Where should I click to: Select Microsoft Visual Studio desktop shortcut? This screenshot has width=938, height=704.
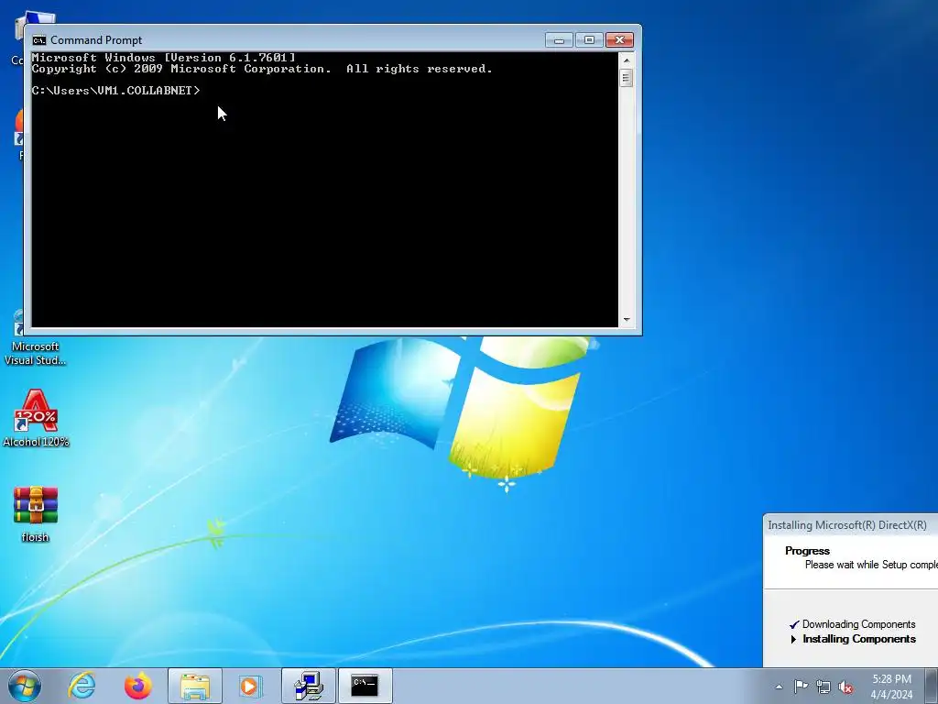[36, 338]
